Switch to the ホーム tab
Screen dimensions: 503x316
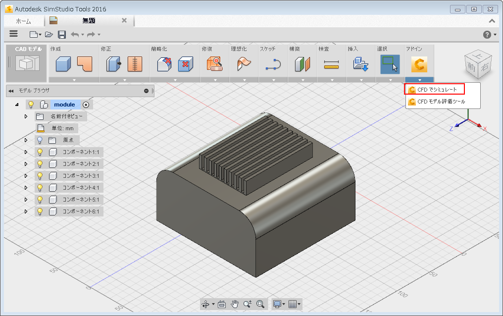pos(23,21)
